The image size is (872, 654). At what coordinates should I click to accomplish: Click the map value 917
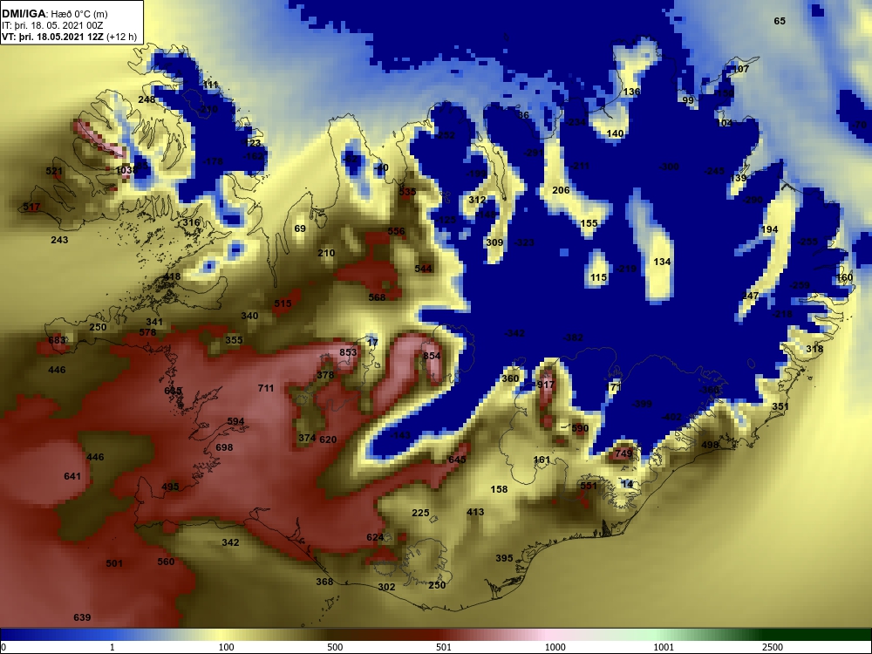click(546, 385)
